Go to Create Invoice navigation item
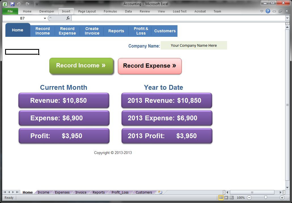292x203 pixels. tap(92, 31)
